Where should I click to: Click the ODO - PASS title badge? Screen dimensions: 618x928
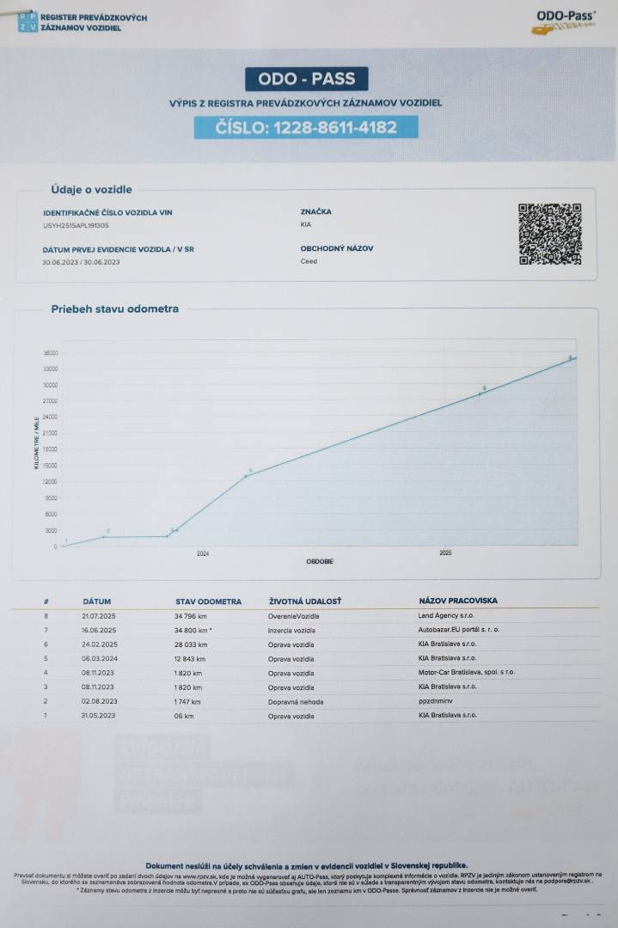[307, 79]
